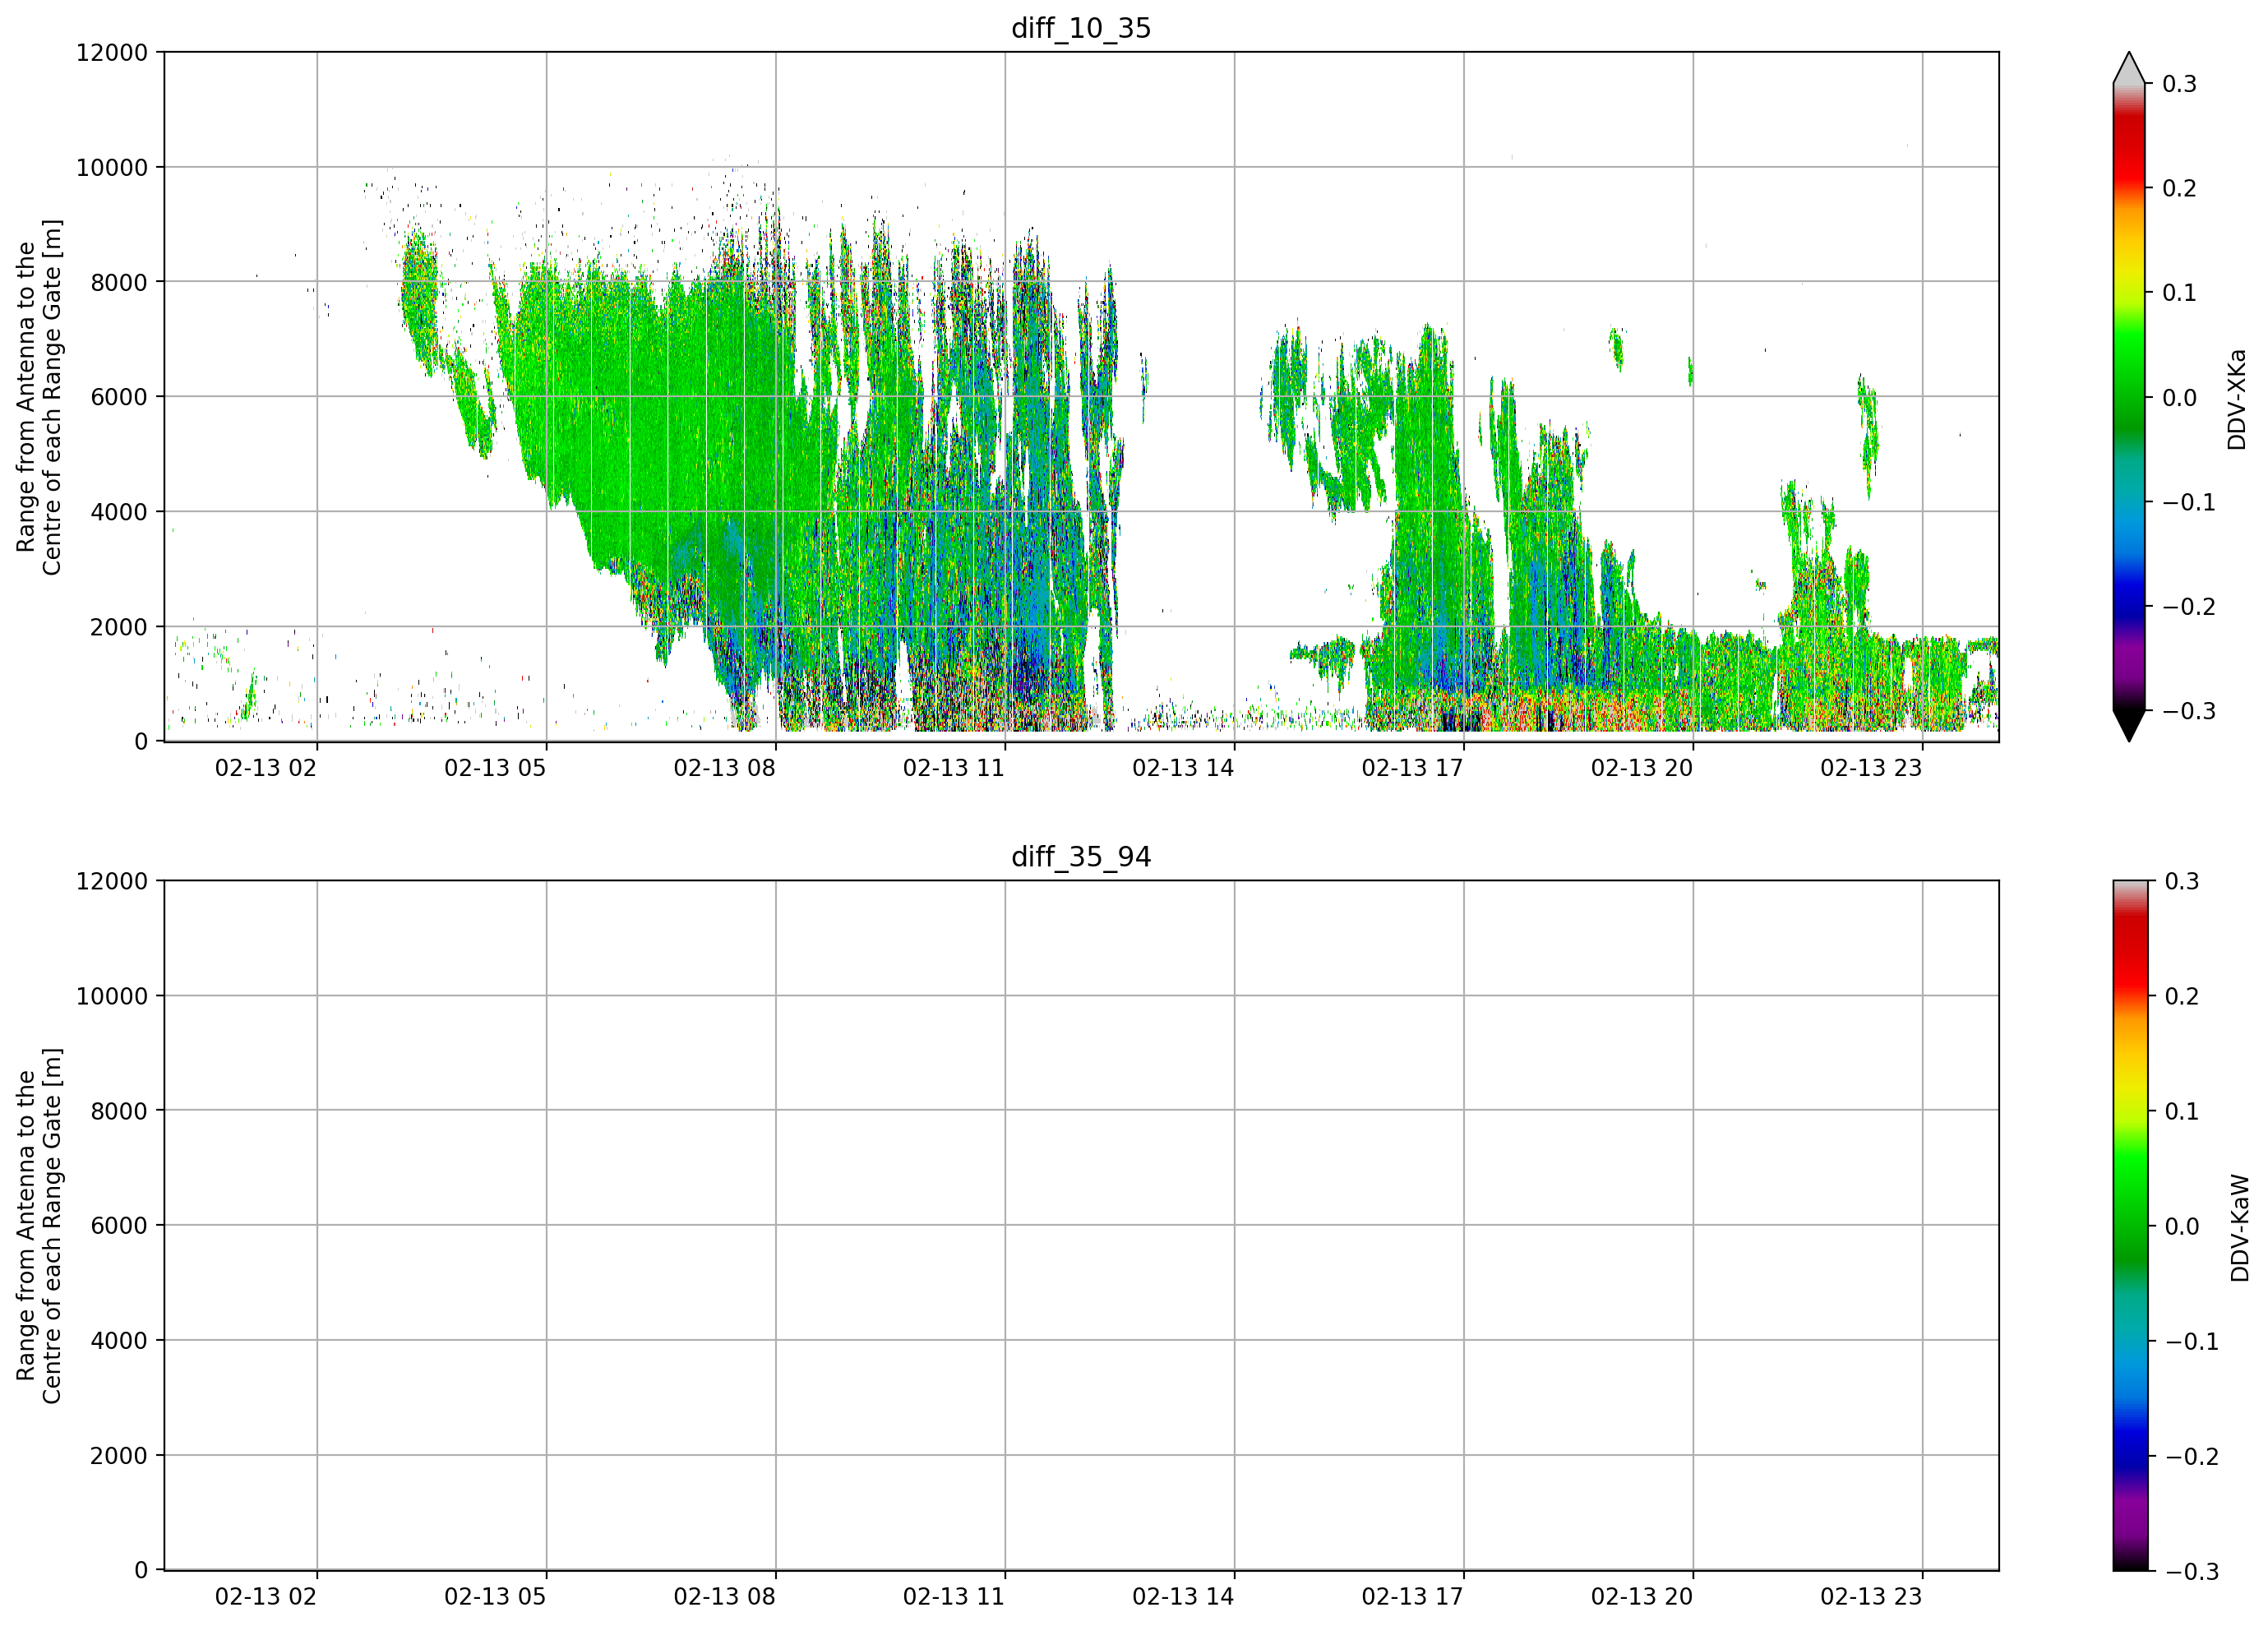Click the 0.0 tick on DDV-XKa colorbar

click(2179, 398)
